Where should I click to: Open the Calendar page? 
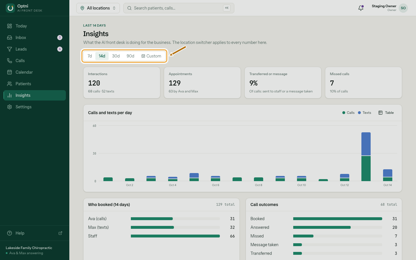(x=35, y=72)
